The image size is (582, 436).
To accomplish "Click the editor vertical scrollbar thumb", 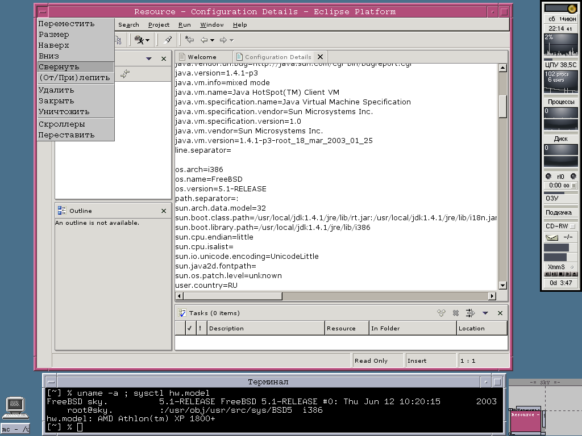I will [x=502, y=106].
